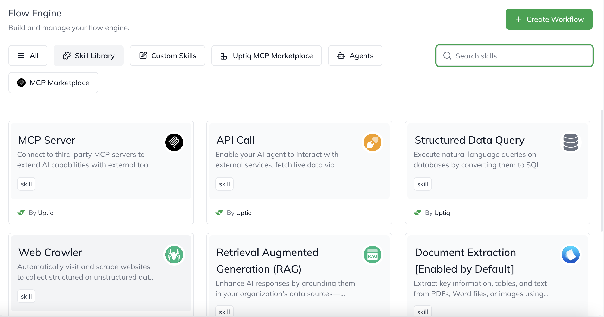
Task: Click By Uptiq label under API Call
Action: [x=239, y=213]
